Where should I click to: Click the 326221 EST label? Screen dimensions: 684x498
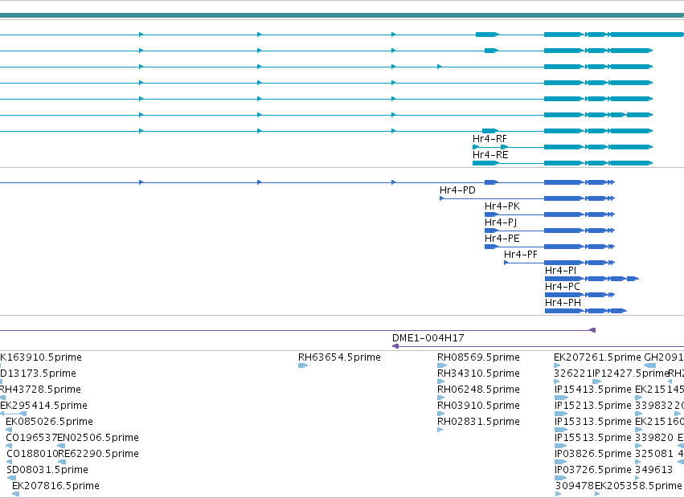pos(573,373)
